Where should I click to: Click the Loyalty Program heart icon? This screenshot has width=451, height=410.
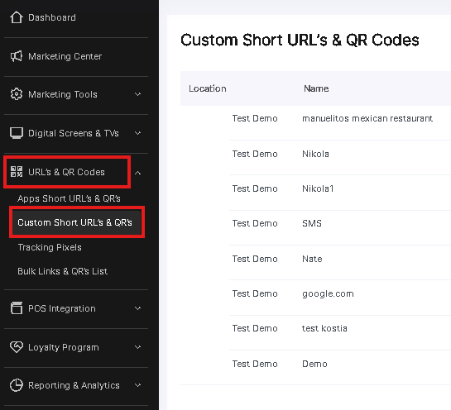(x=17, y=347)
